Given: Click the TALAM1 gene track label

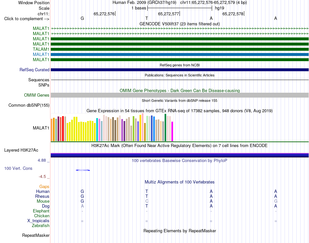Looking at the screenshot, I should click(41, 49).
